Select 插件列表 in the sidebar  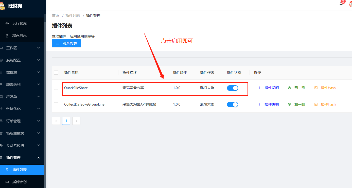pyautogui.click(x=19, y=170)
